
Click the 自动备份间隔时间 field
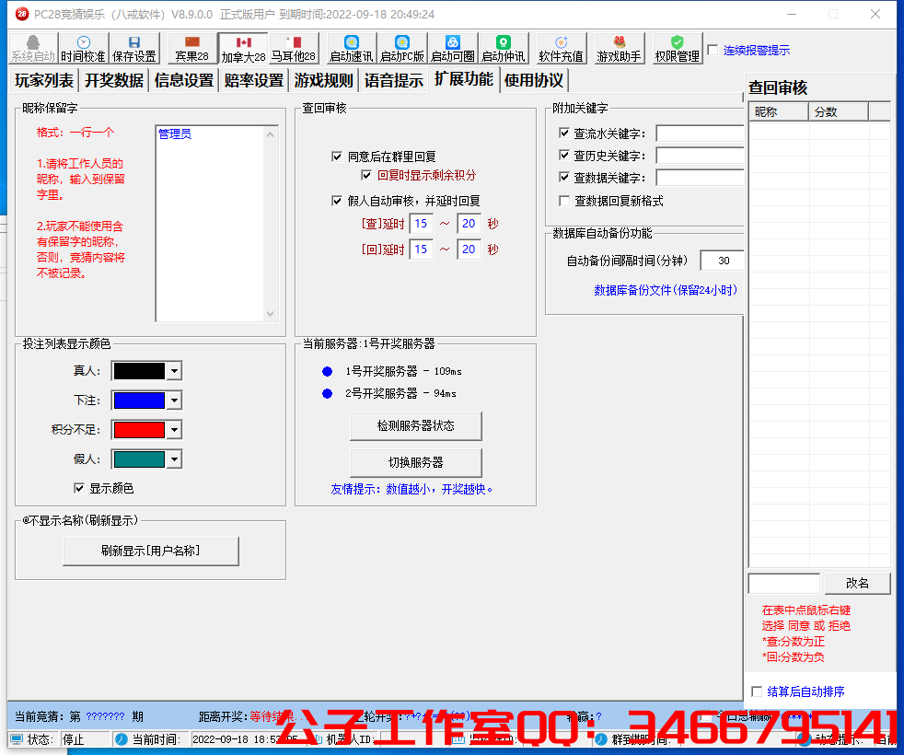click(x=723, y=261)
